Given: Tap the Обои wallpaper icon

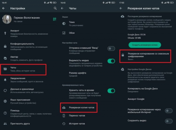Looking at the screenshot, I should 64,33.
